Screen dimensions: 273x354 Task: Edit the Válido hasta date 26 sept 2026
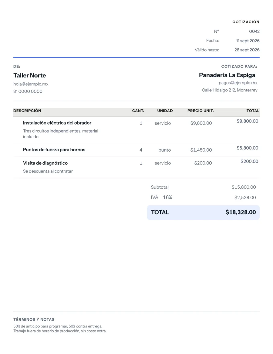pyautogui.click(x=247, y=50)
